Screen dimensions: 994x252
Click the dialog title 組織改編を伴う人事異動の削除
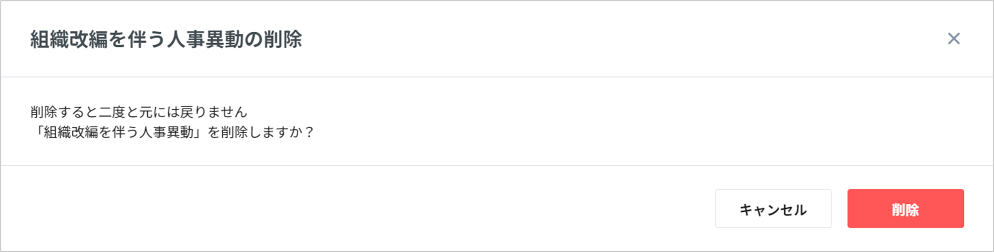(x=166, y=39)
